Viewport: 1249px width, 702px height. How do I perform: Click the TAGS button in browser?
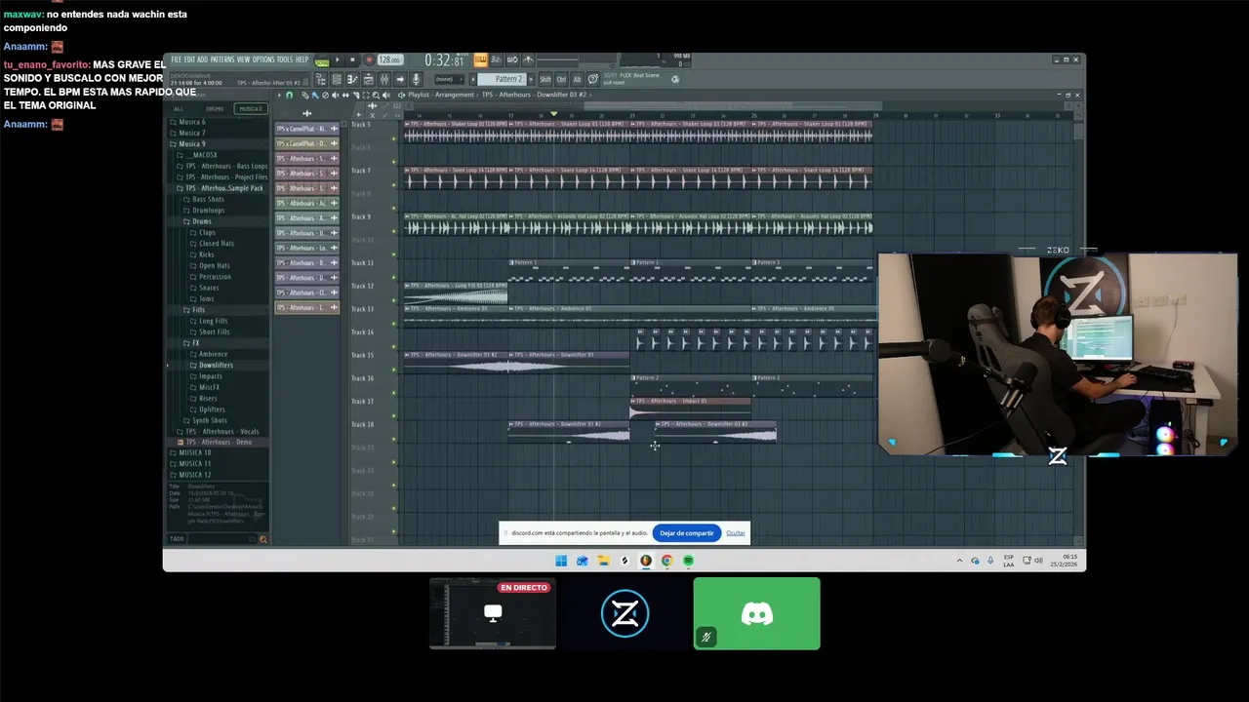[177, 538]
